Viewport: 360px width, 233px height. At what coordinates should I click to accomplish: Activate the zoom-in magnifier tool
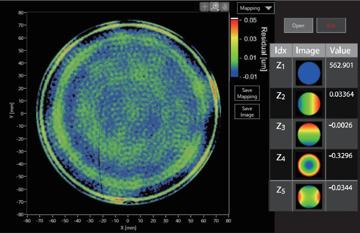click(215, 7)
